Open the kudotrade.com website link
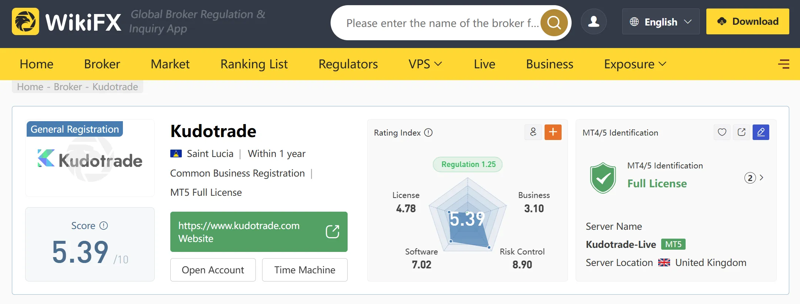Image resolution: width=800 pixels, height=304 pixels. [x=259, y=232]
